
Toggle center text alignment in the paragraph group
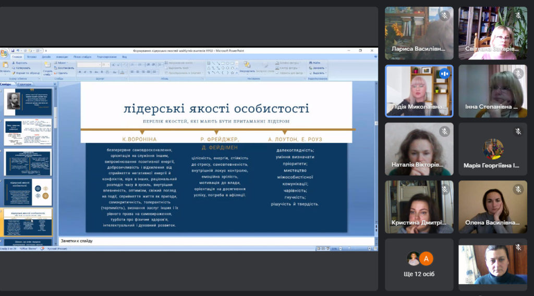click(x=138, y=72)
